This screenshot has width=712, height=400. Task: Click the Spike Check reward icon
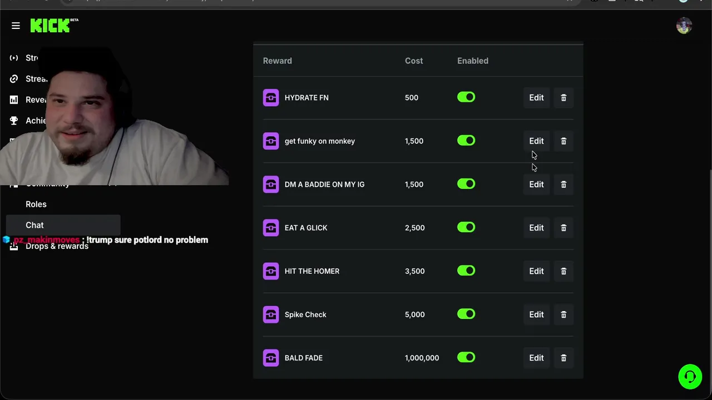tap(271, 314)
